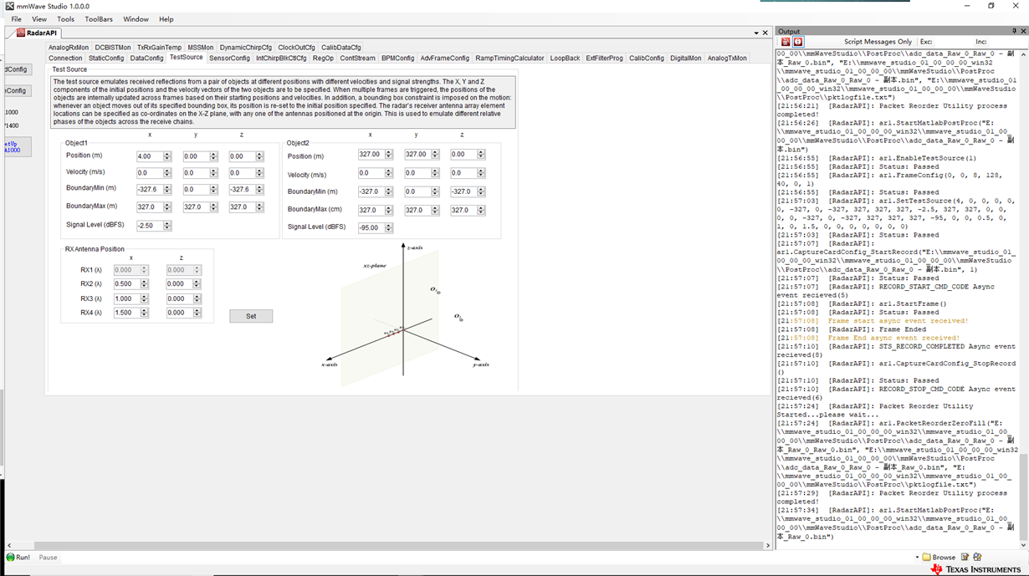Close the Output panel

1023,32
